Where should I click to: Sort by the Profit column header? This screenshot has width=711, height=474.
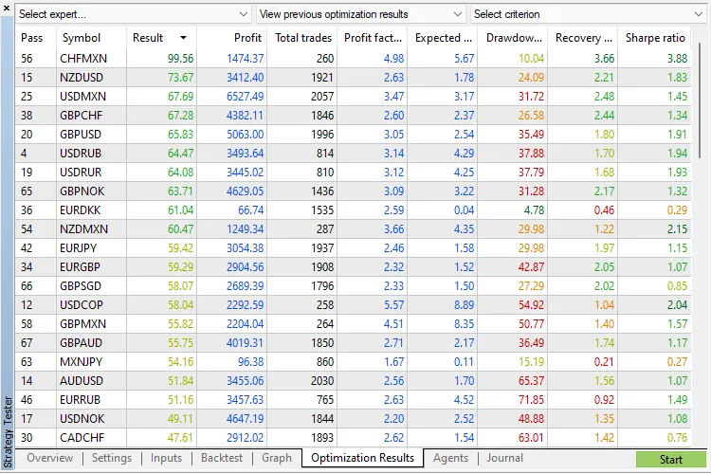tap(248, 38)
